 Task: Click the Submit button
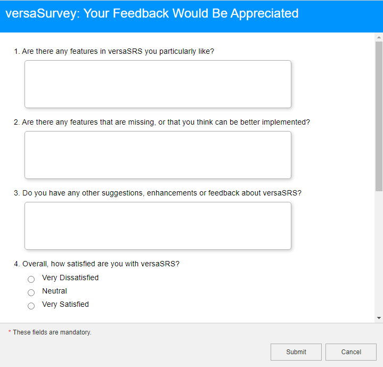[296, 352]
